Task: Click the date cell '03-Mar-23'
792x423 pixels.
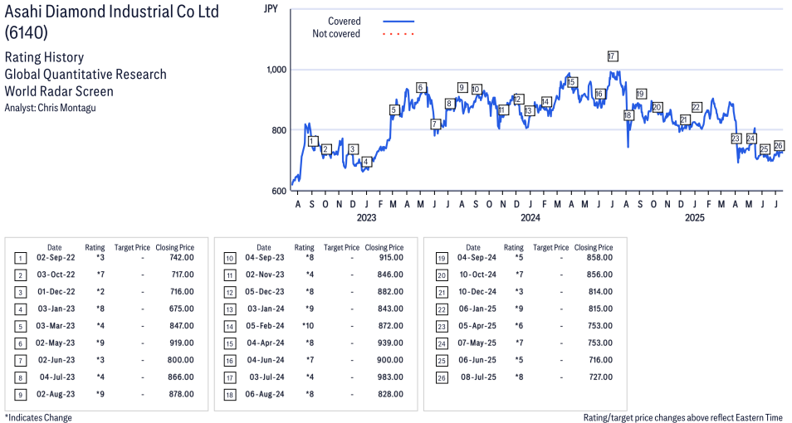Action: [56, 326]
